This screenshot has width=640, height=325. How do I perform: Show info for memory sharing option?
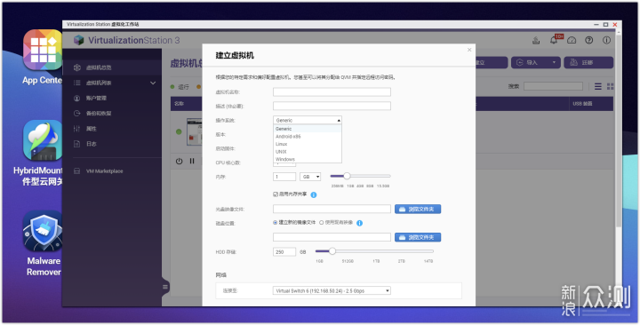point(314,195)
